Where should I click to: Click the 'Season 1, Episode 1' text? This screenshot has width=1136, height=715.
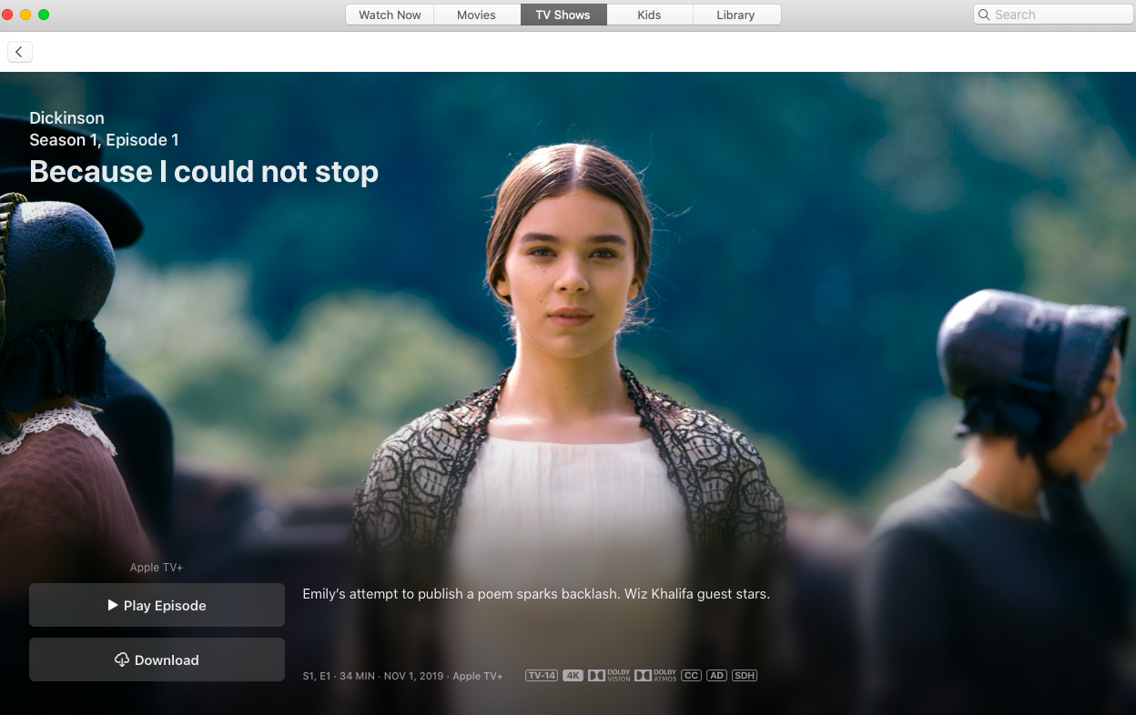pyautogui.click(x=104, y=139)
